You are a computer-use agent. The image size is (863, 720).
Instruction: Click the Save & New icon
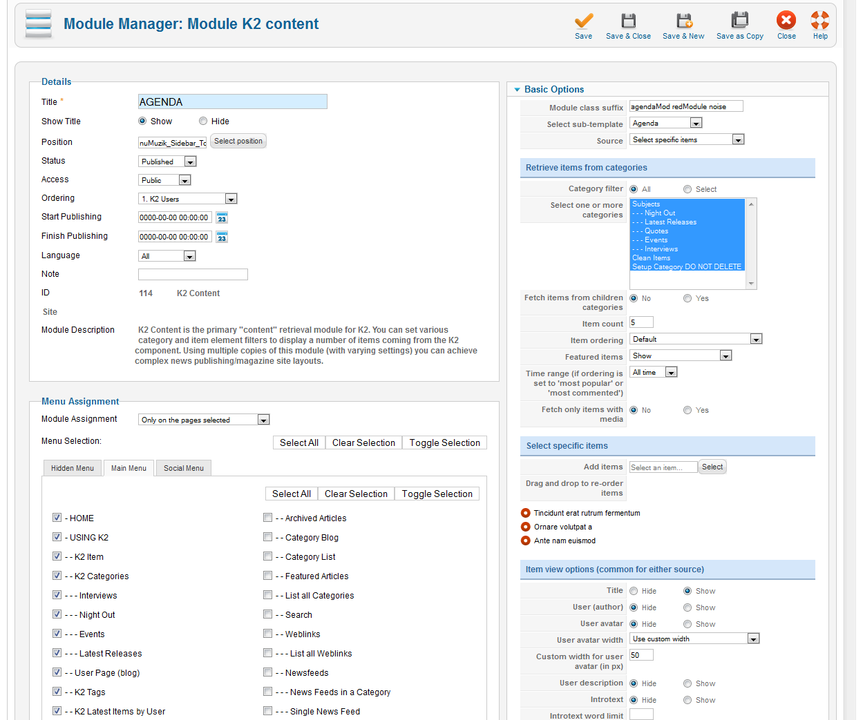[x=684, y=21]
